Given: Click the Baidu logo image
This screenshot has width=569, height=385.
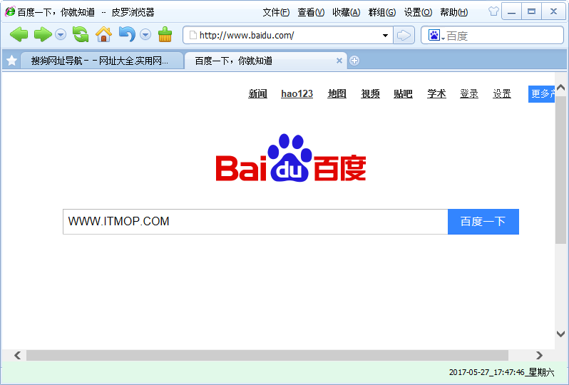Looking at the screenshot, I should point(291,158).
